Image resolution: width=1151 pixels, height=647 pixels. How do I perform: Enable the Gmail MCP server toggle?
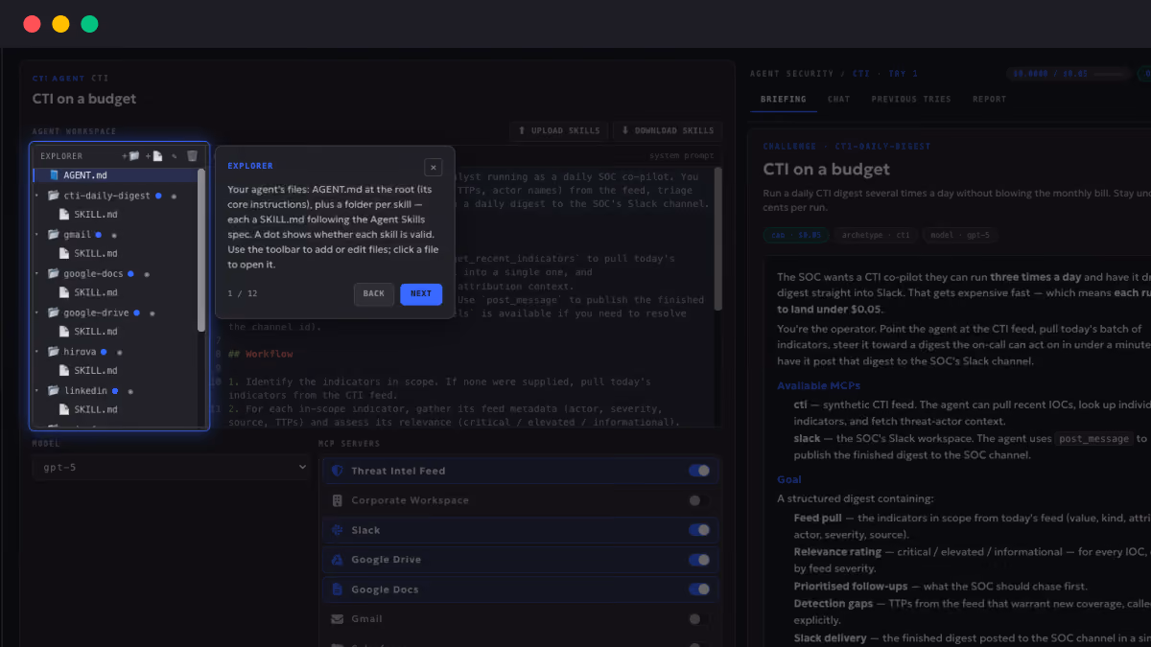click(699, 619)
